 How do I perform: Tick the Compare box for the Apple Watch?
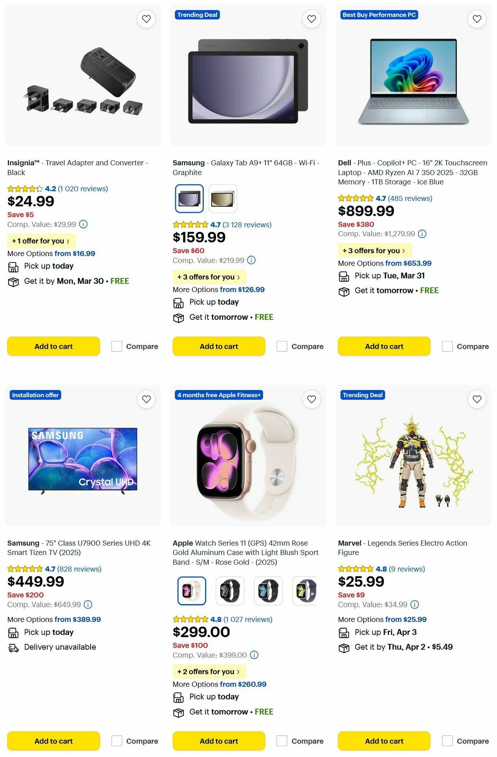click(x=282, y=741)
